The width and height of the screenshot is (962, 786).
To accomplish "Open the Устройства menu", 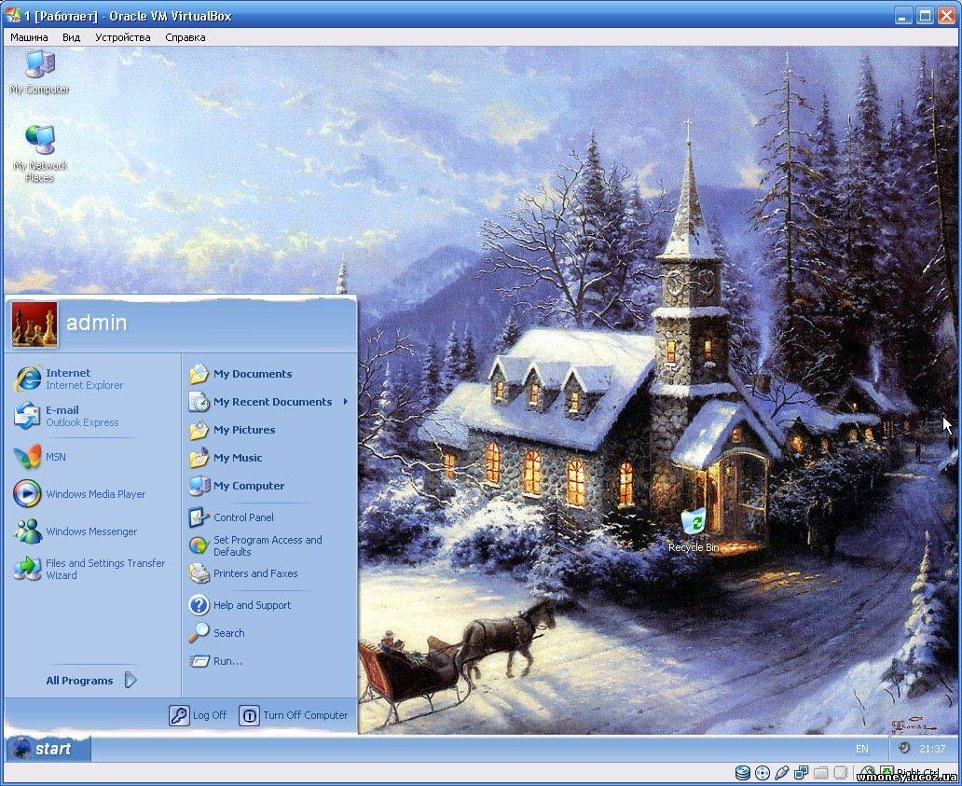I will (123, 37).
